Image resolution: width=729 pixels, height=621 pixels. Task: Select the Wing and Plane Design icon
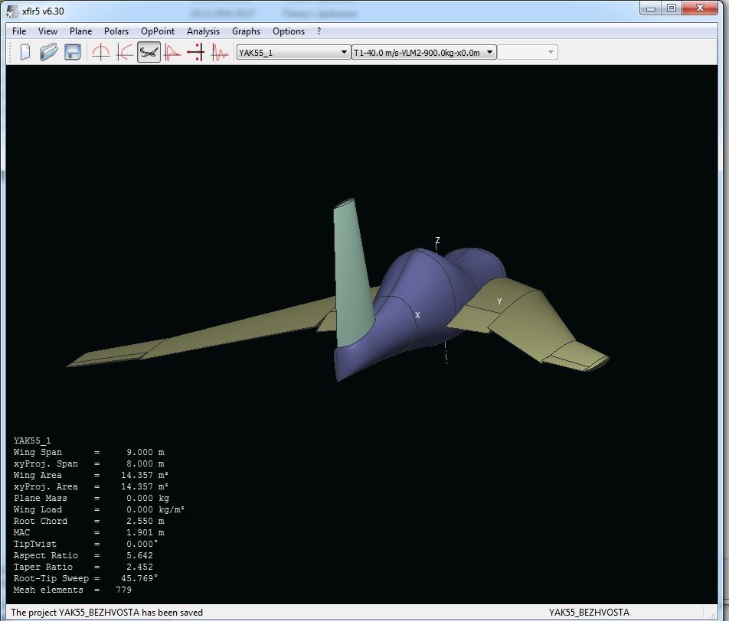[149, 52]
